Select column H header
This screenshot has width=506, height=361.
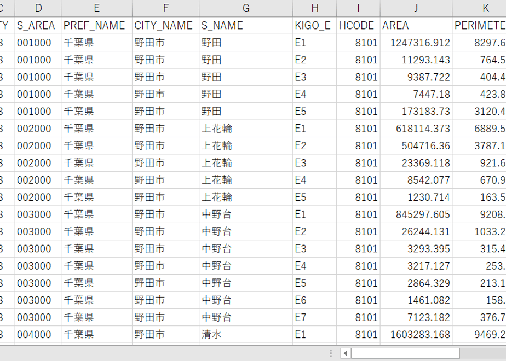(315, 8)
